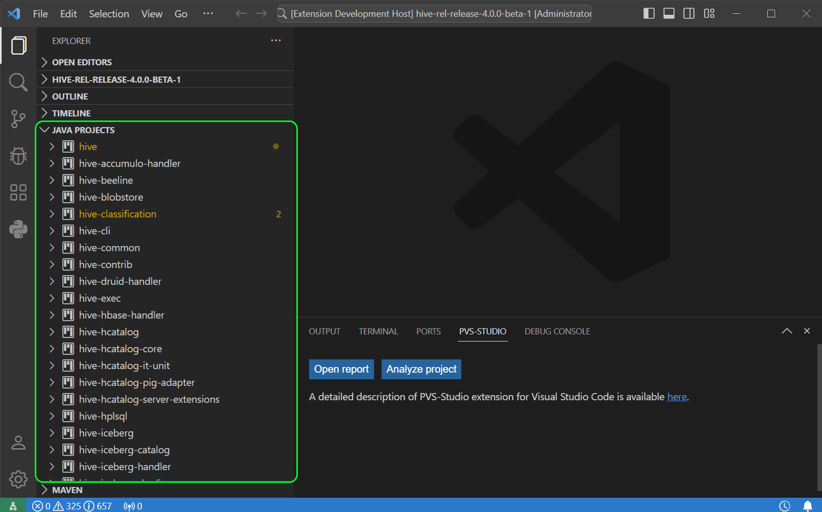Select the Source Control icon

coord(18,119)
